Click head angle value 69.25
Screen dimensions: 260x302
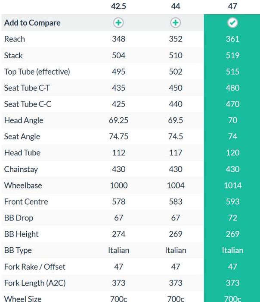(x=118, y=120)
